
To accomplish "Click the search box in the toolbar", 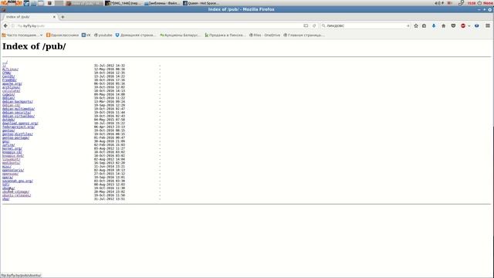I will pos(365,25).
